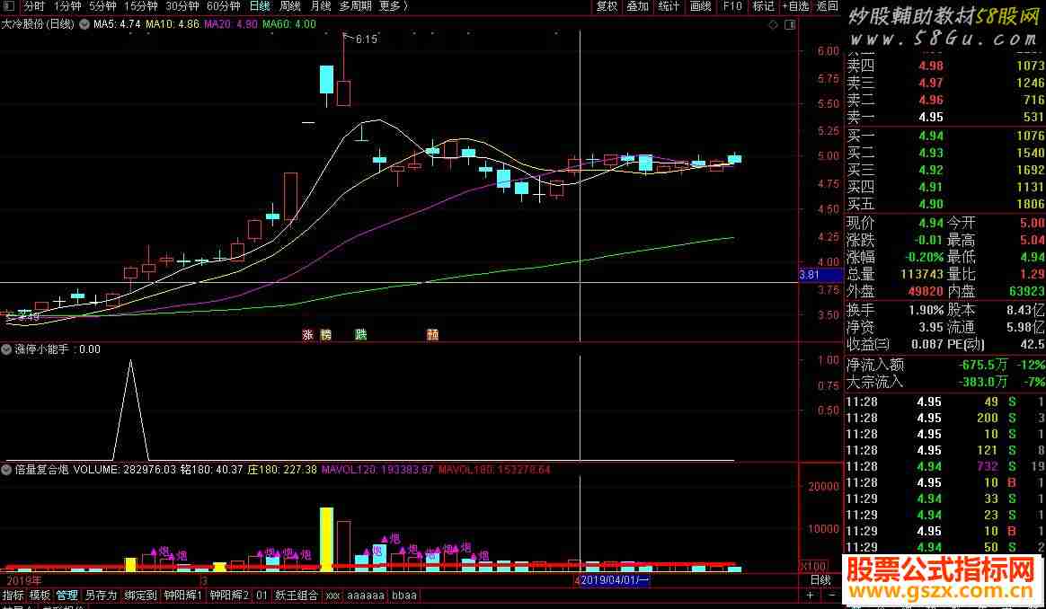Select the xxx template
The width and height of the screenshot is (1046, 609).
pos(332,595)
